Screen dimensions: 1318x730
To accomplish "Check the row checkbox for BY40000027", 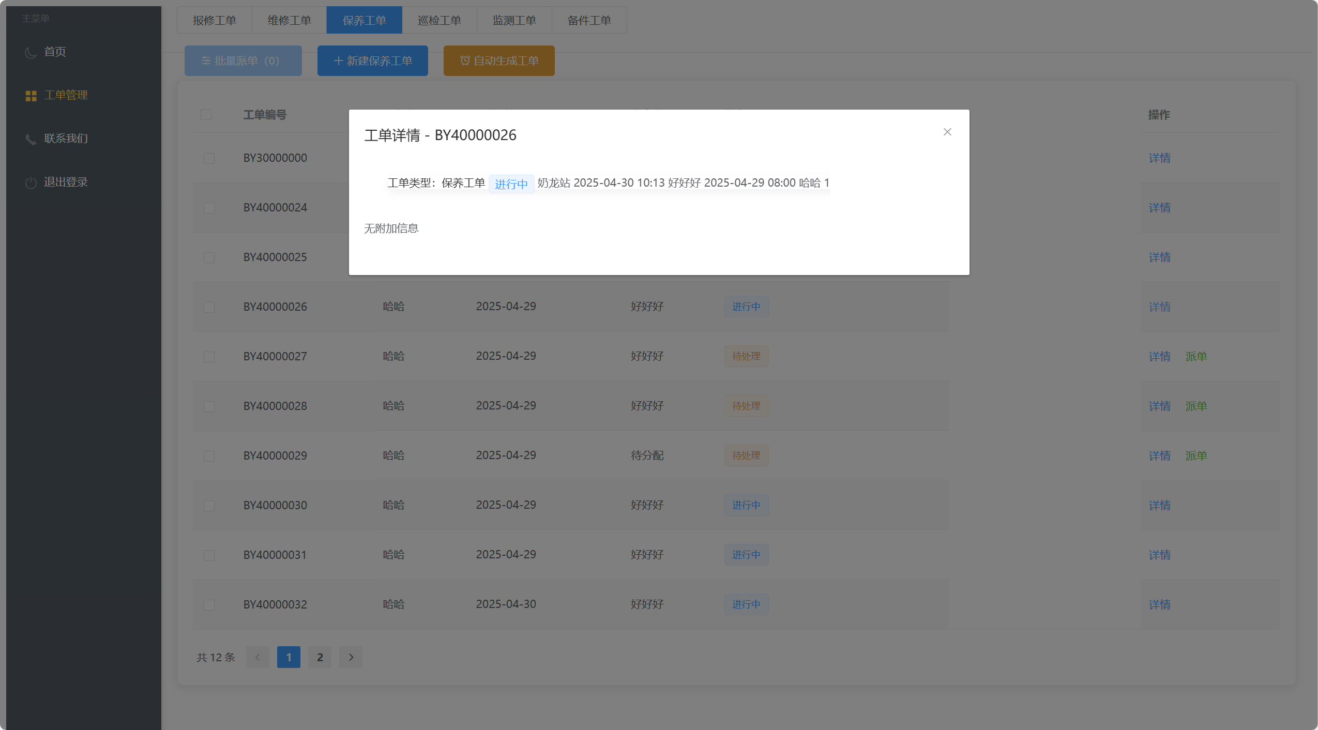I will click(x=209, y=357).
